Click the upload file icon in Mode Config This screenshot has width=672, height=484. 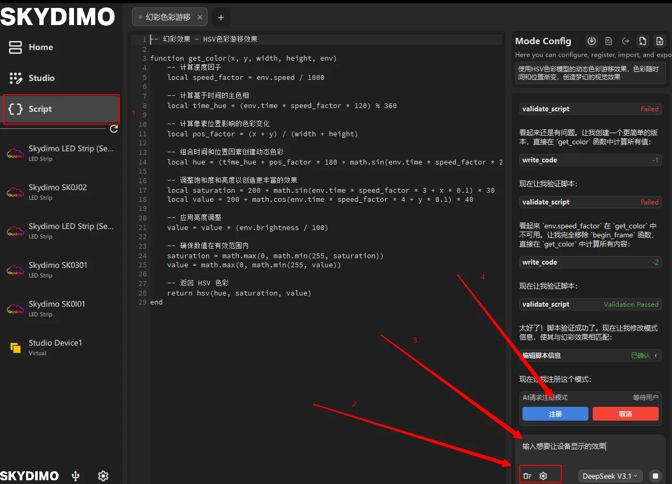click(660, 41)
